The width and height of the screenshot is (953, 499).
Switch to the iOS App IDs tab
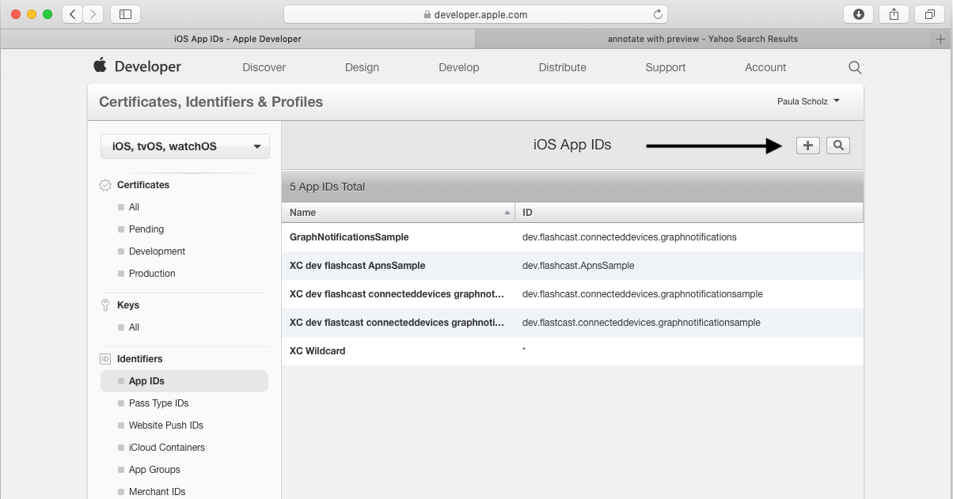(x=237, y=39)
